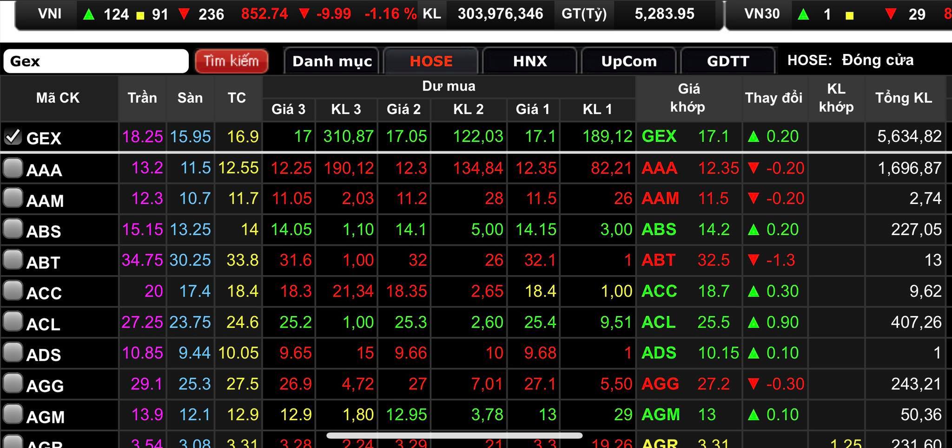Screen dimensions: 952x448
Task: Click the Trần column header
Action: (142, 98)
